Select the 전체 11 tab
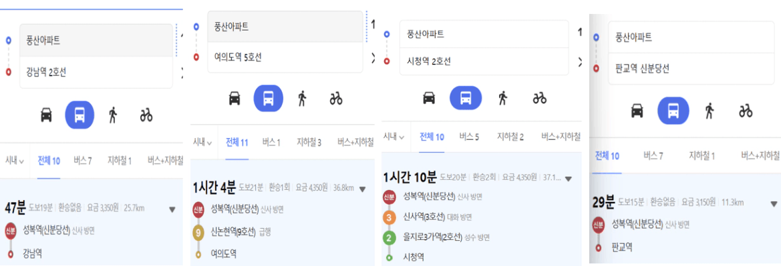 click(x=237, y=143)
